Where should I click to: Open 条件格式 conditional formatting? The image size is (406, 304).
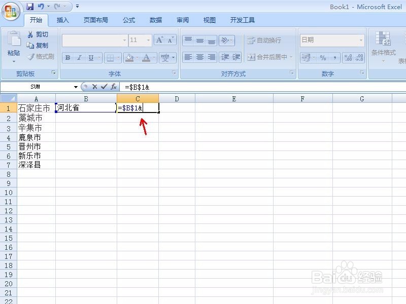pyautogui.click(x=383, y=47)
